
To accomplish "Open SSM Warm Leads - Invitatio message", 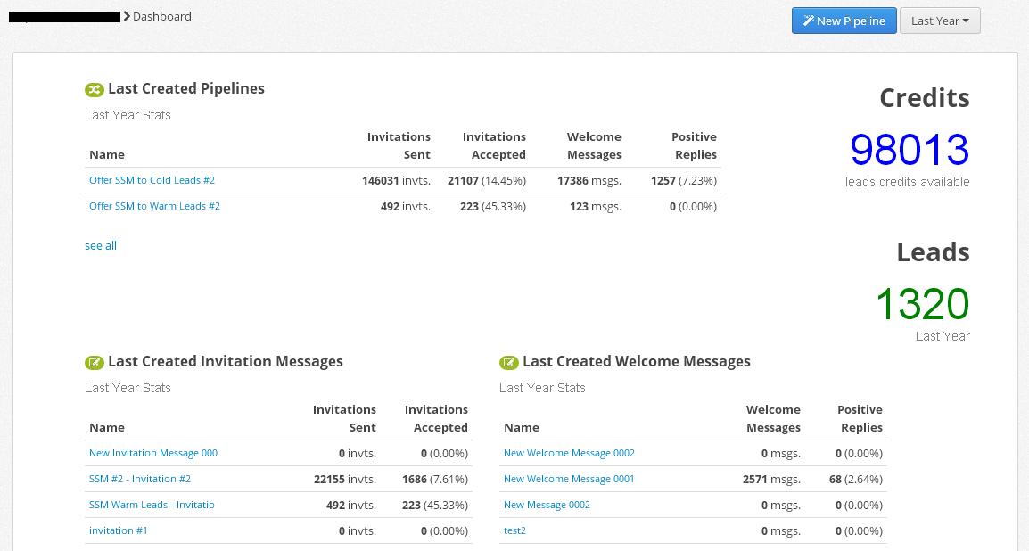I will (152, 505).
